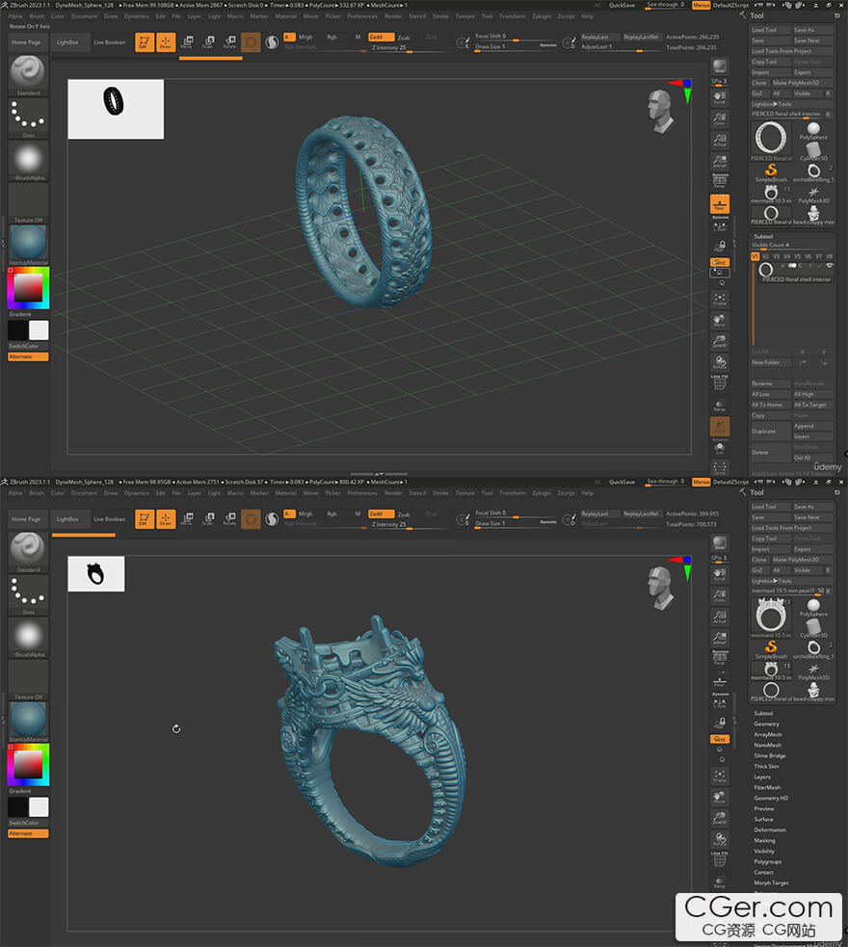
Task: Click the Zoom canvas icon in top window
Action: coord(719,119)
